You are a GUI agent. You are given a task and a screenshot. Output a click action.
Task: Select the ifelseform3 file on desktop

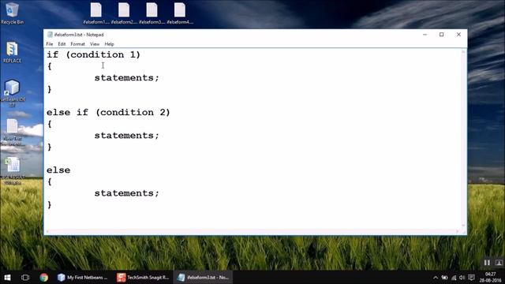tap(151, 13)
